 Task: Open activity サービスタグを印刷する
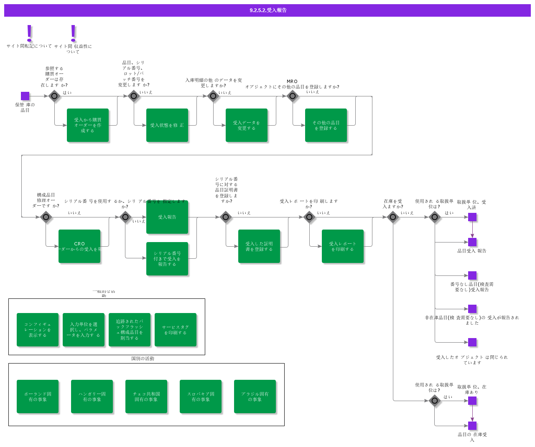[176, 330]
